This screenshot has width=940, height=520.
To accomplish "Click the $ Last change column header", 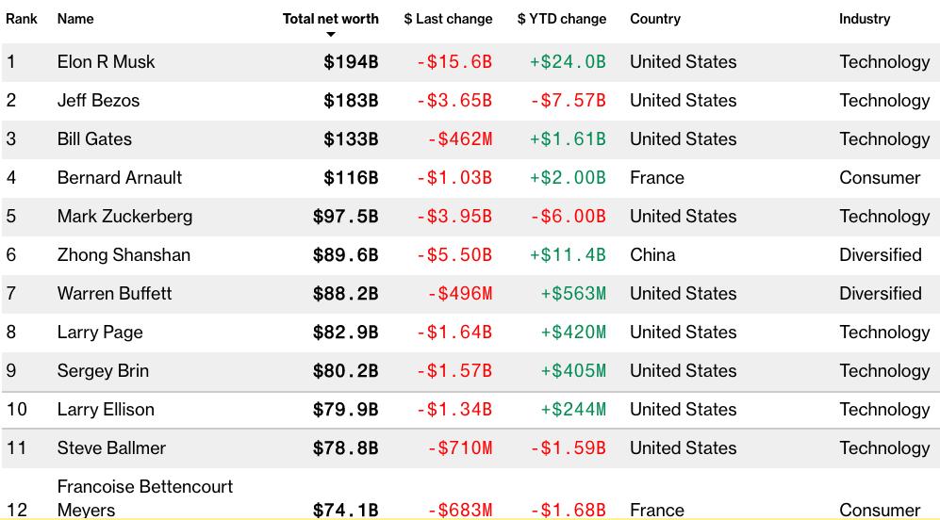I will tap(448, 19).
